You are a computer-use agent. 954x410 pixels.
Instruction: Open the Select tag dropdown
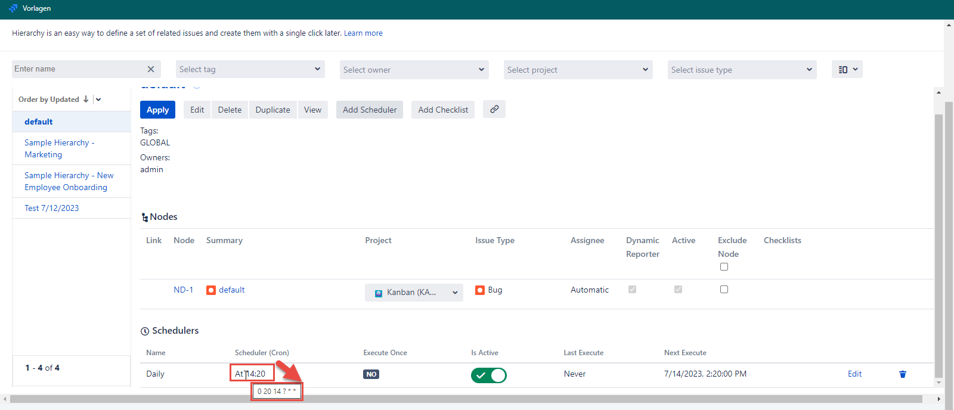(250, 70)
